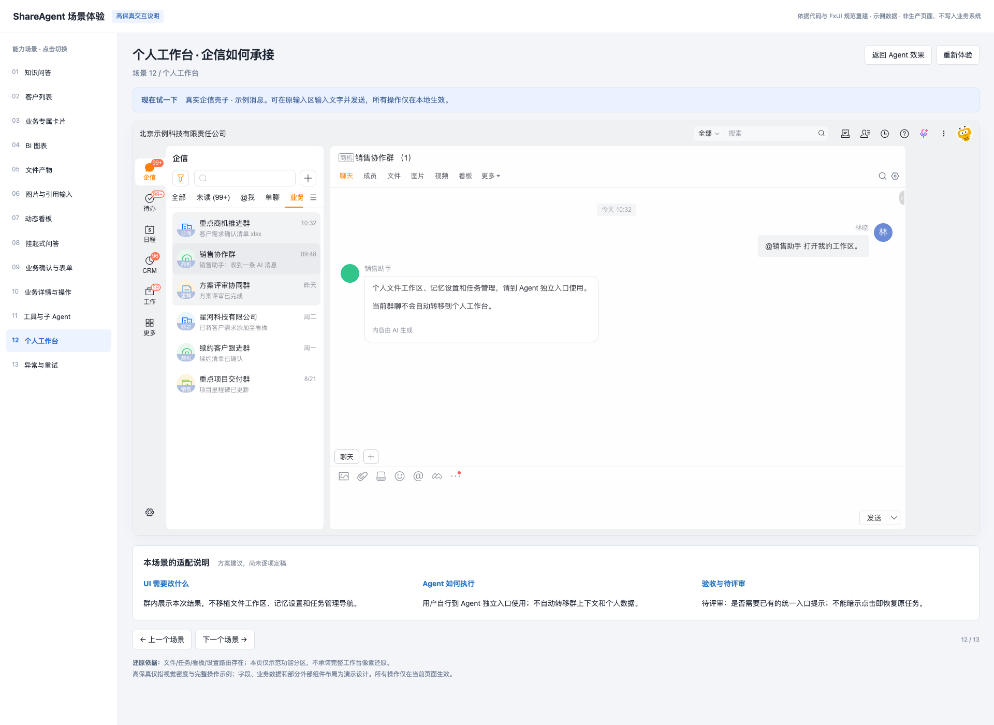The height and width of the screenshot is (725, 994).
Task: Open settings gear in the left rail
Action: click(150, 512)
